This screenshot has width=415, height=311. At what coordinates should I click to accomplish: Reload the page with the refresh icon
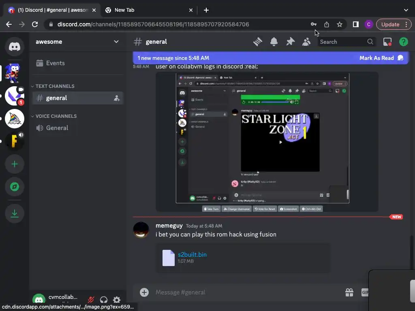pyautogui.click(x=35, y=24)
